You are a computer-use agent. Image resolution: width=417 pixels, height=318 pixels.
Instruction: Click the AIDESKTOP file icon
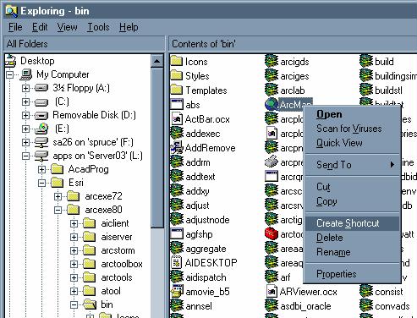[177, 262]
